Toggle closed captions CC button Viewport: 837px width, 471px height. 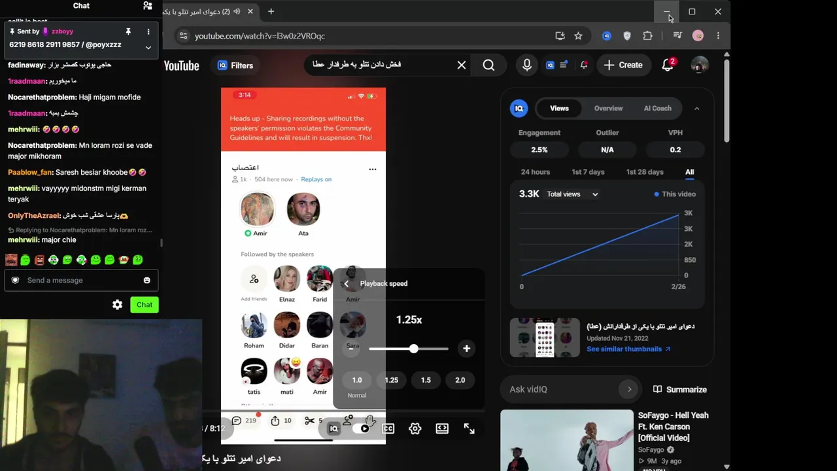[388, 429]
